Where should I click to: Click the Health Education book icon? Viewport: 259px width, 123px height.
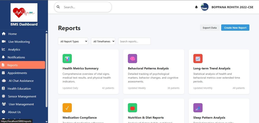(x=3, y=88)
